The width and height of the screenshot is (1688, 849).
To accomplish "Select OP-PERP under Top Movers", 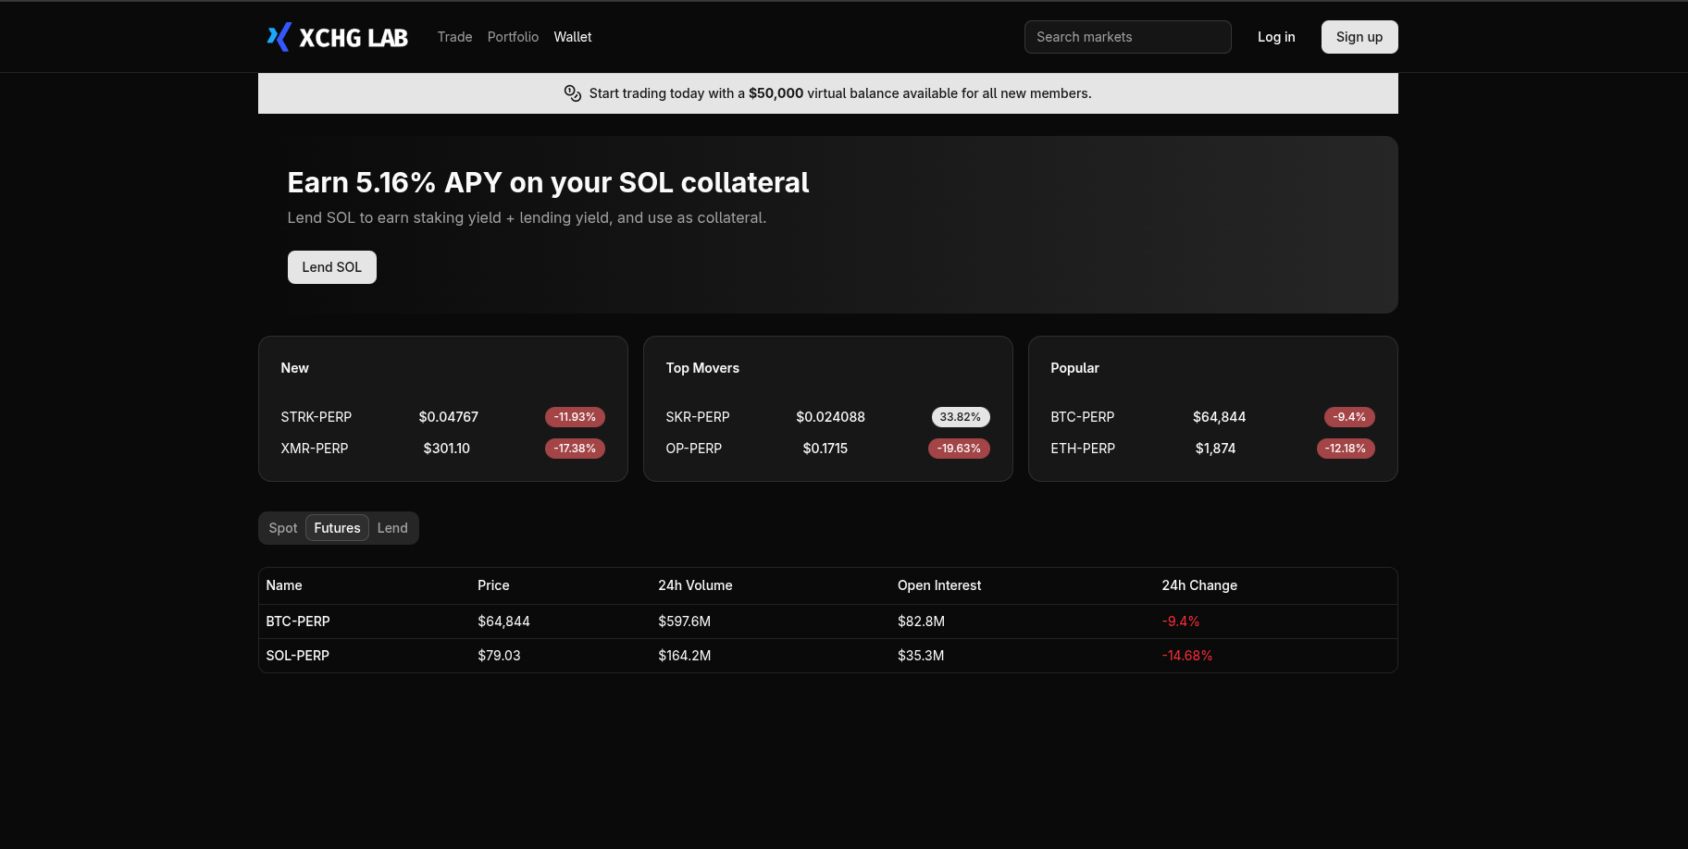I will tap(693, 449).
